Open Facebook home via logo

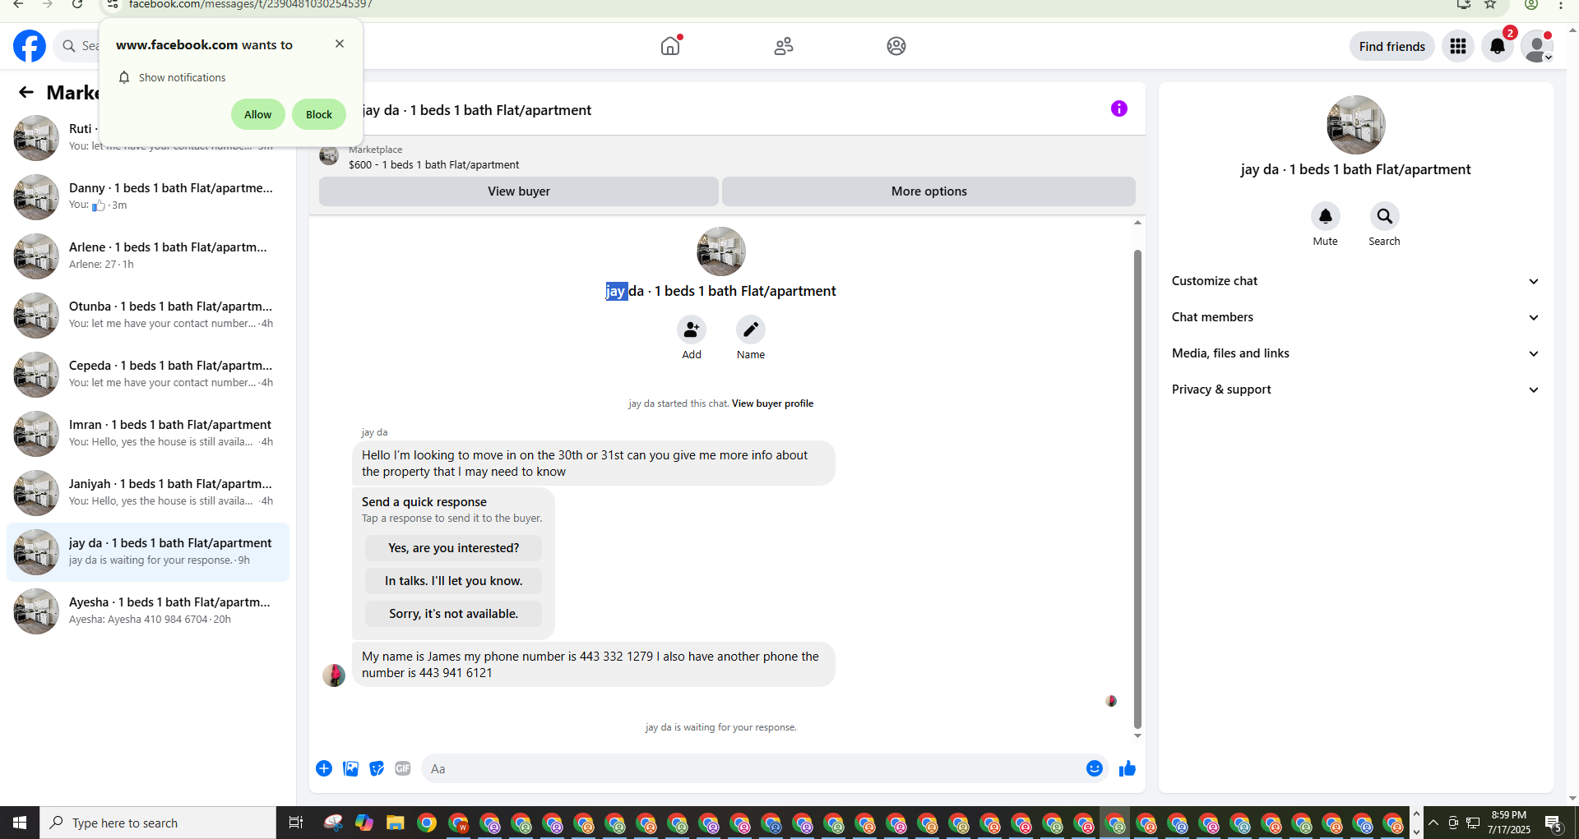coord(30,46)
